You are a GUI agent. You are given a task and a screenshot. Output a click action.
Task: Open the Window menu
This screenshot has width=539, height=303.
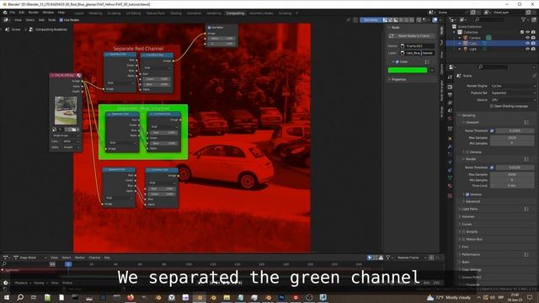coord(48,13)
